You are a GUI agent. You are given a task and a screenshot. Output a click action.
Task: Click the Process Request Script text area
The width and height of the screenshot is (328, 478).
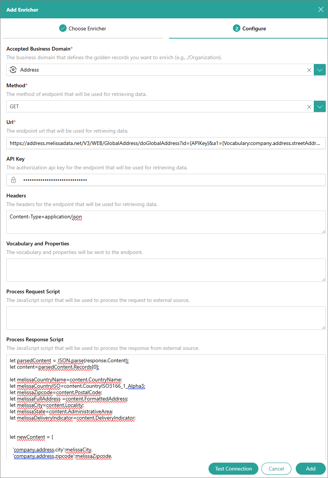[165, 318]
